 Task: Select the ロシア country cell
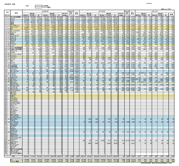[x=16, y=63]
